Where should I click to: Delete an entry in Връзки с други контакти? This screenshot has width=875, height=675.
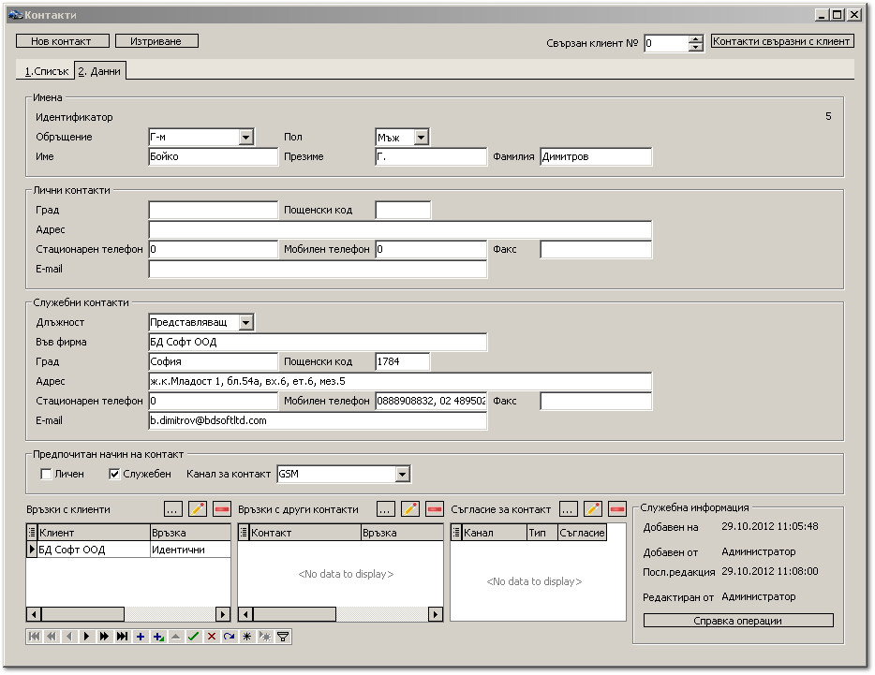(435, 508)
